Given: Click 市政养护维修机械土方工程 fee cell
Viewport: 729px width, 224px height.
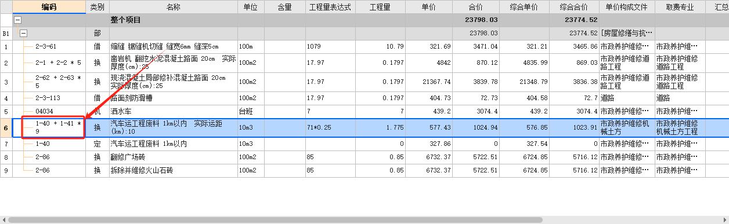Looking at the screenshot, I should [680, 127].
